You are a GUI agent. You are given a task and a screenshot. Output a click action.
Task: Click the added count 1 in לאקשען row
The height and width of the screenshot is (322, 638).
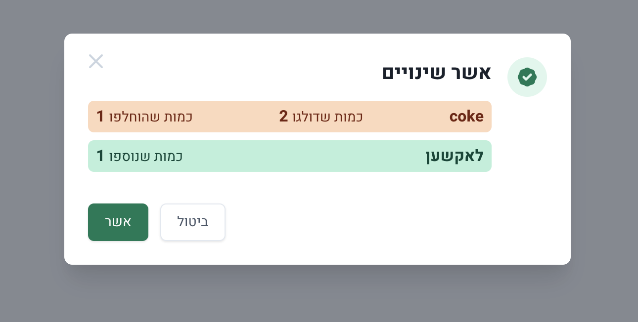pyautogui.click(x=100, y=156)
